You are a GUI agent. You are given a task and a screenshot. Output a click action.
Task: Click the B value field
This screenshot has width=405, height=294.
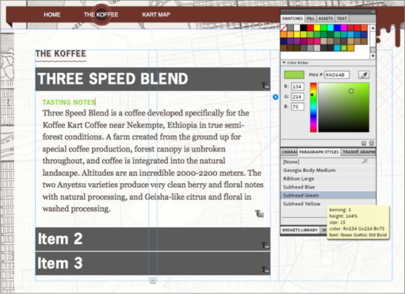pyautogui.click(x=298, y=107)
